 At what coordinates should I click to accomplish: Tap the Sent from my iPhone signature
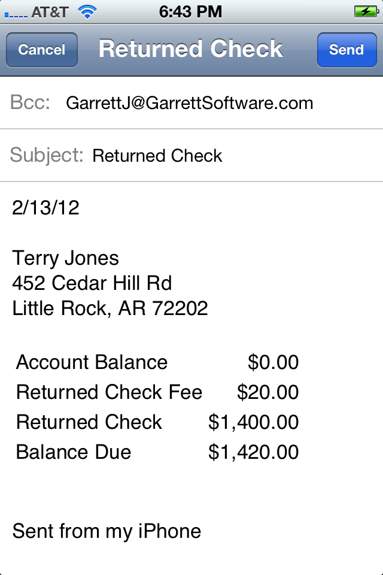coord(107,531)
